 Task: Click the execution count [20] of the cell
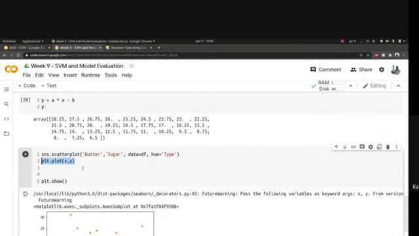click(x=26, y=100)
